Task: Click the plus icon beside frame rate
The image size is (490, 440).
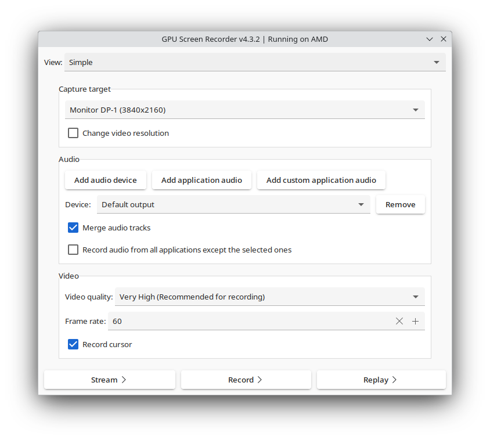Action: pyautogui.click(x=416, y=321)
